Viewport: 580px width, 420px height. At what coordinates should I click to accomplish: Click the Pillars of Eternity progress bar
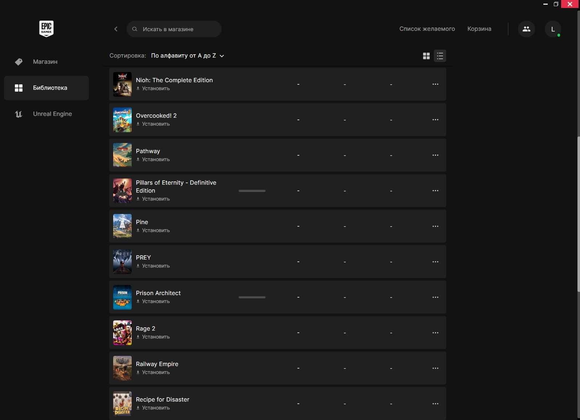click(x=252, y=191)
